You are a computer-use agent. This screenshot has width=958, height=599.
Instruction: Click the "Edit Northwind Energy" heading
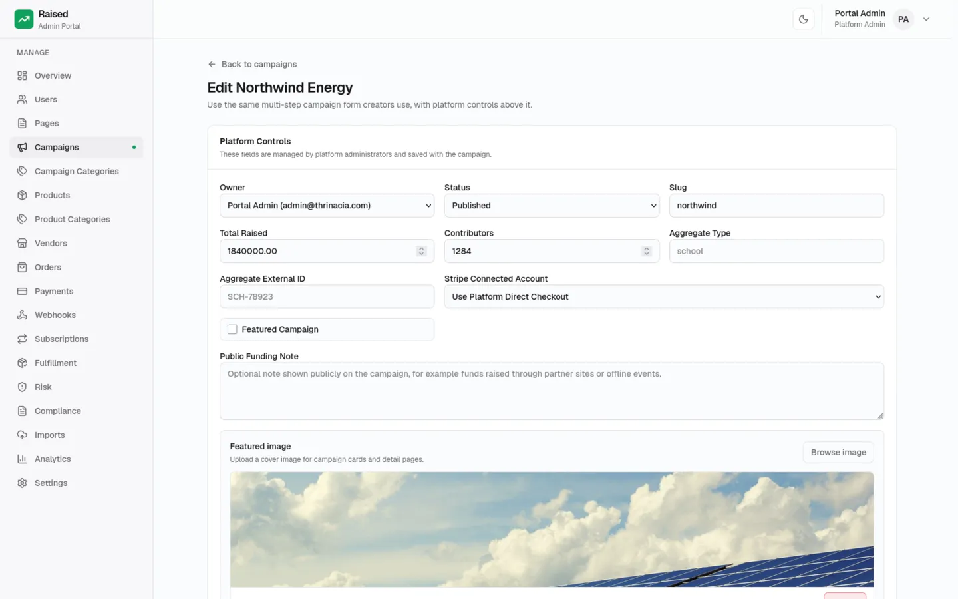coord(280,87)
